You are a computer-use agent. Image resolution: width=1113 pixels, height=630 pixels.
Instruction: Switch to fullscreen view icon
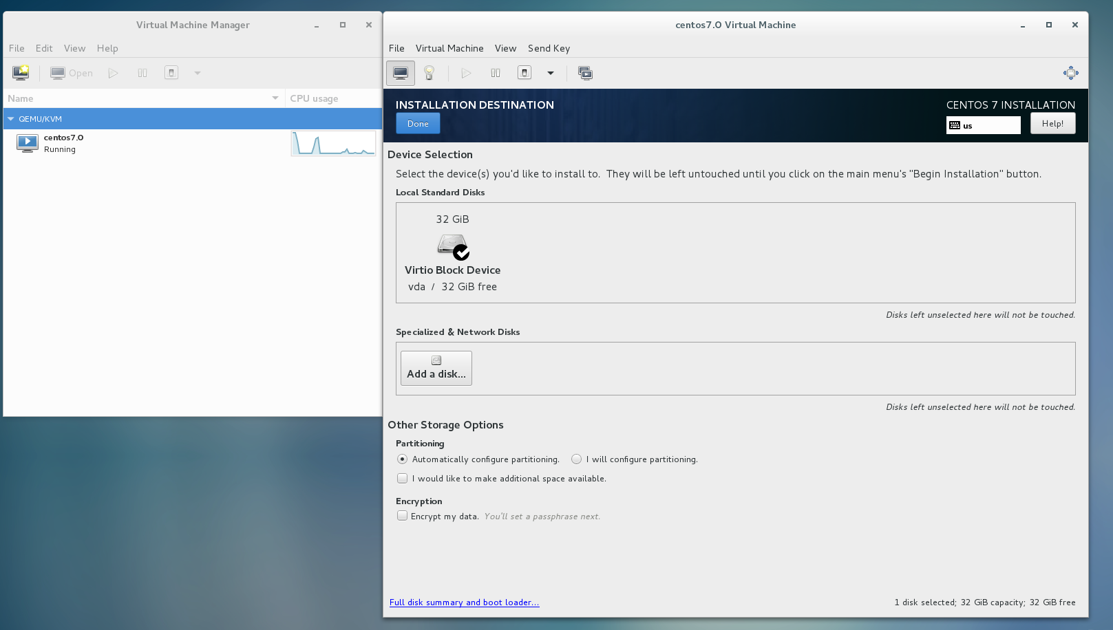click(1071, 73)
